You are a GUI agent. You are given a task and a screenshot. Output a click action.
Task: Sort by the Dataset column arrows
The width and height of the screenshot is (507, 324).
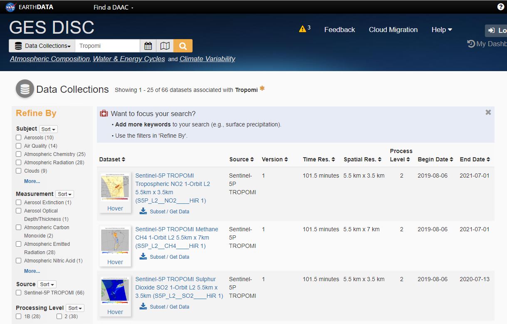coord(124,160)
